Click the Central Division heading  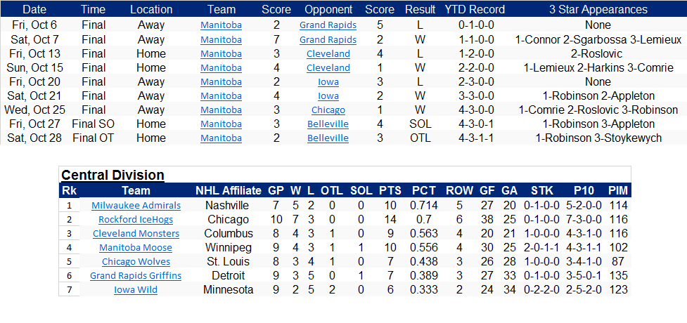113,176
